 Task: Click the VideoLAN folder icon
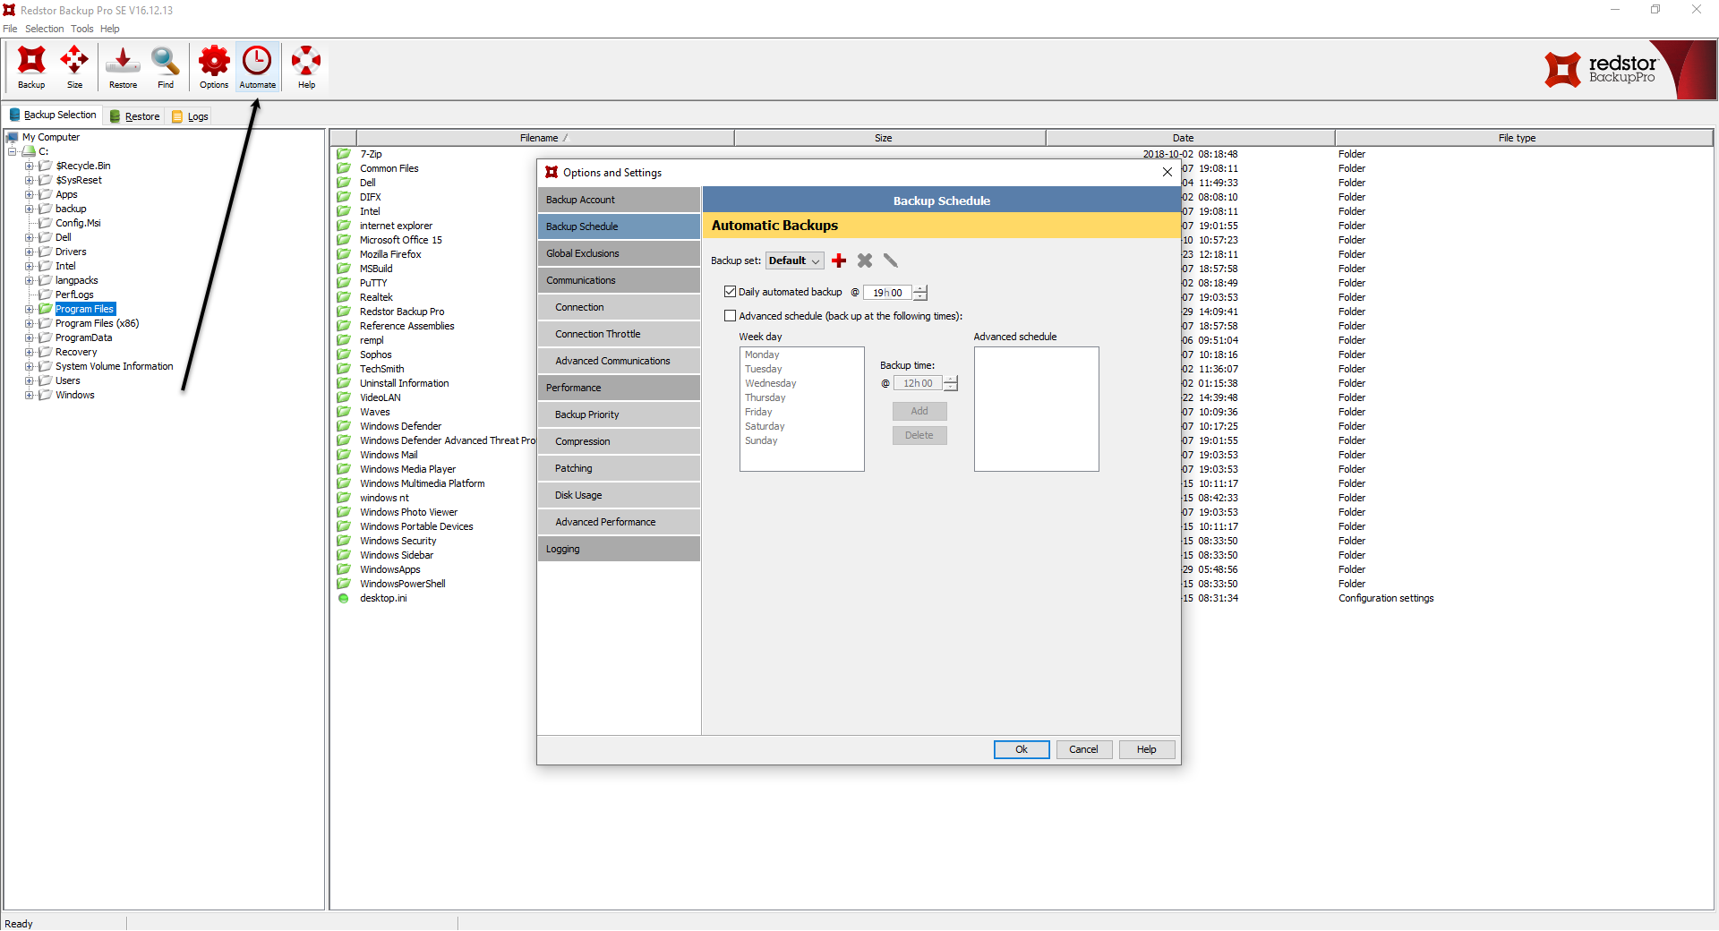tap(344, 397)
